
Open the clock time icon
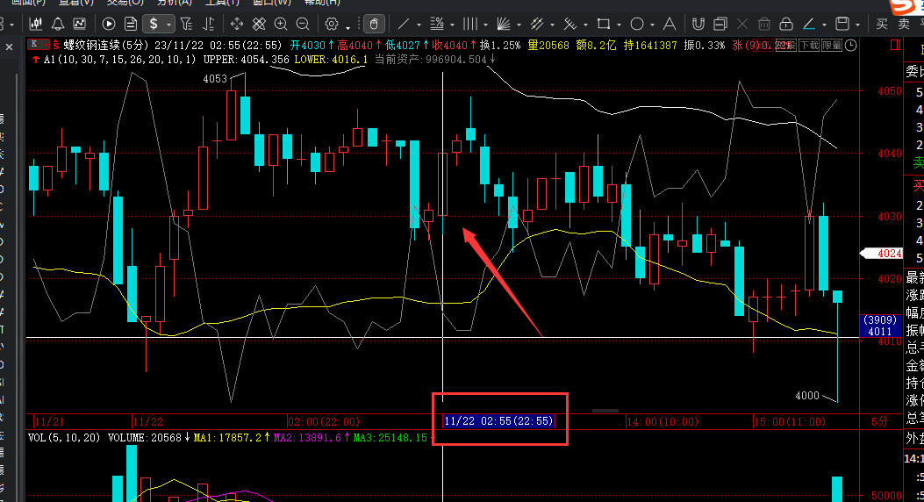851,46
